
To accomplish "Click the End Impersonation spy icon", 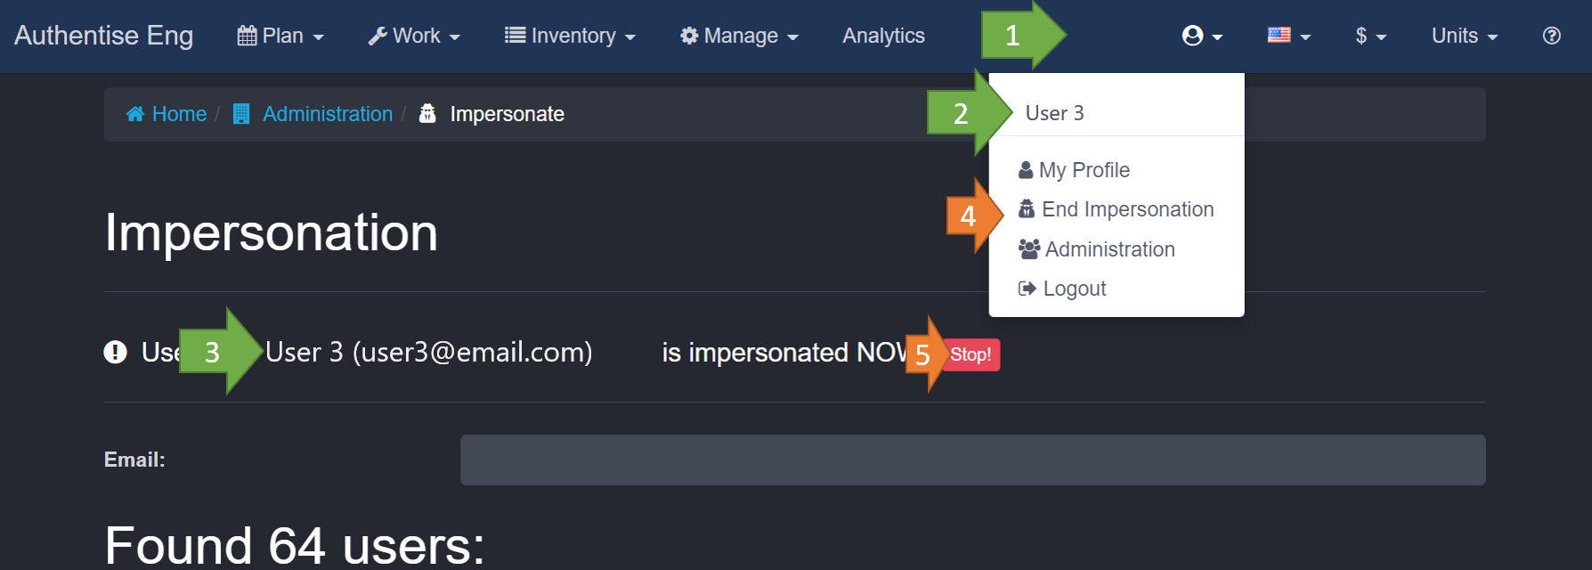I will click(x=1027, y=209).
